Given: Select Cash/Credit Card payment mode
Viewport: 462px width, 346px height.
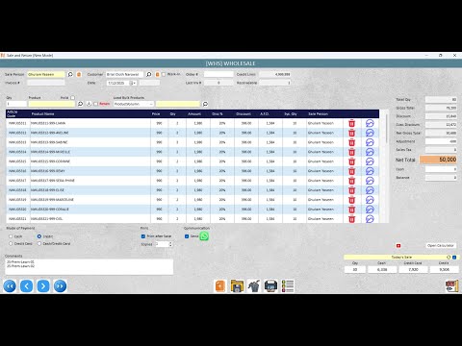Looking at the screenshot, I should [x=39, y=244].
